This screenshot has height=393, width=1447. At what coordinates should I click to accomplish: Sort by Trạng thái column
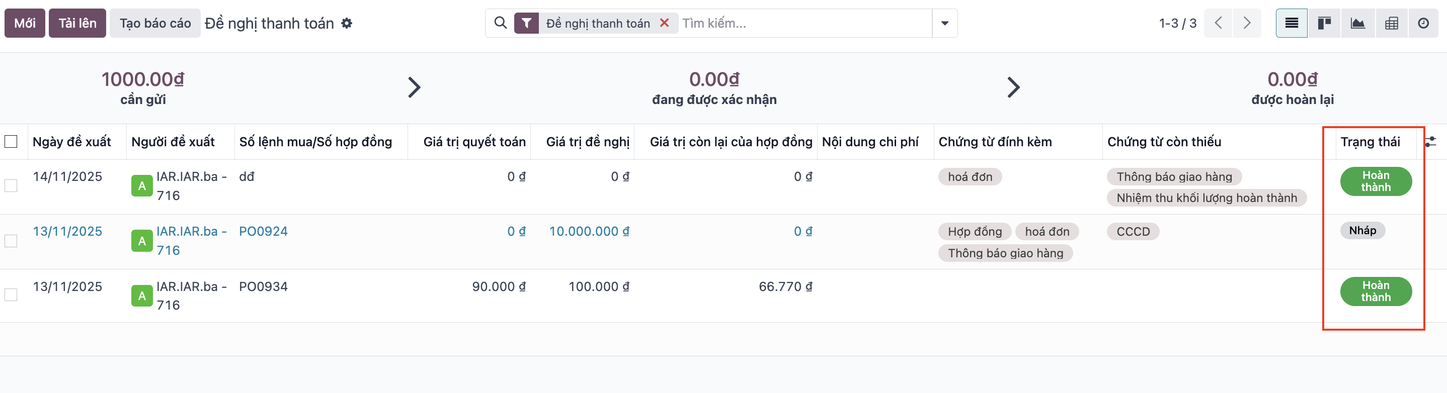[x=1370, y=142]
